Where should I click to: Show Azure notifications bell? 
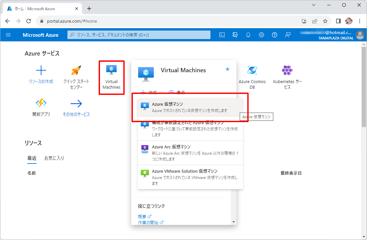(x=248, y=35)
